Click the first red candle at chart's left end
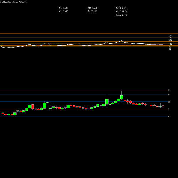The width and height of the screenshot is (178, 178). (x=3, y=114)
